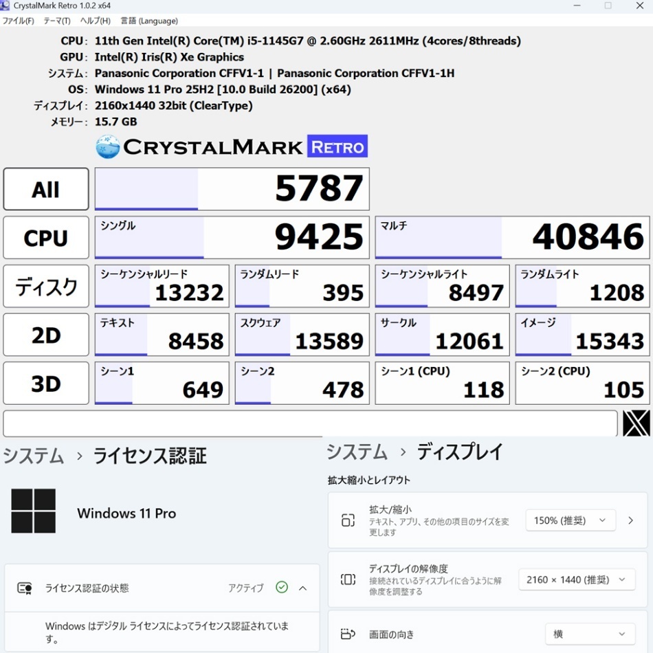Click the シーン1 (CPU) score 118
The width and height of the screenshot is (653, 653).
tap(442, 383)
